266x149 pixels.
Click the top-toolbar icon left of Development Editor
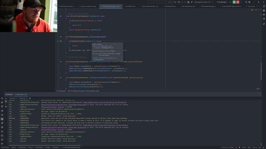192,2
